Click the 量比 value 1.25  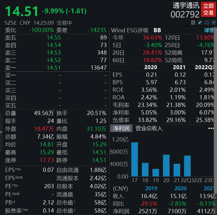point(101,121)
